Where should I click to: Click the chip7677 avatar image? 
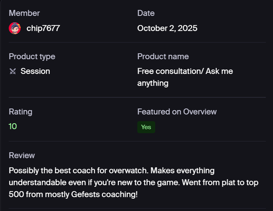pos(15,28)
